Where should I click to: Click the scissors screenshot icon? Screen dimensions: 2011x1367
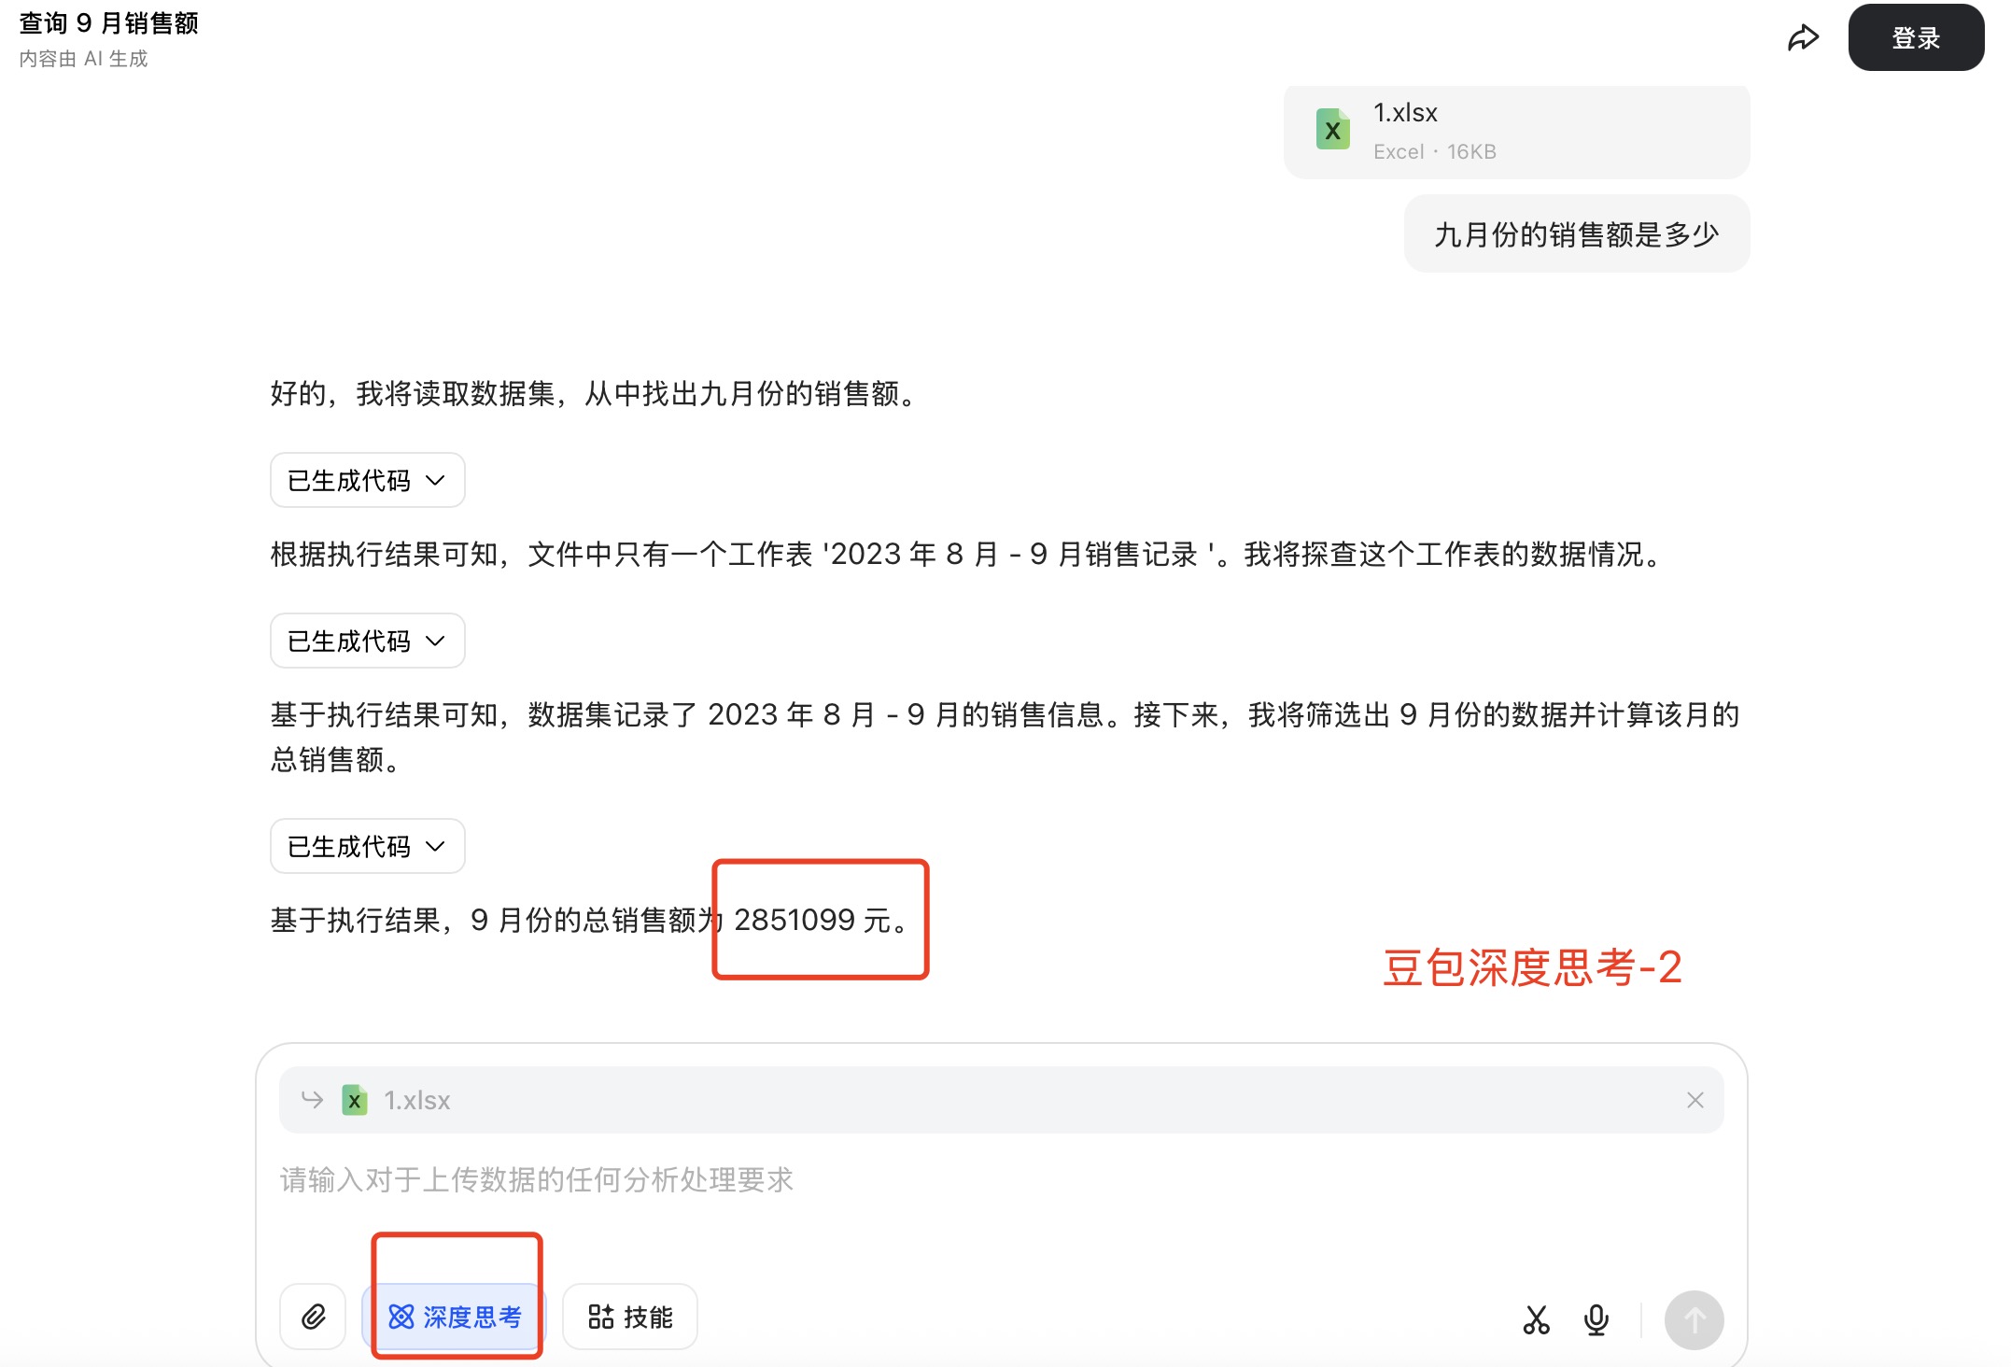click(x=1536, y=1319)
